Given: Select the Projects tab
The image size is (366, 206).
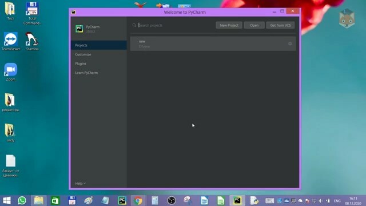Looking at the screenshot, I should pos(99,45).
